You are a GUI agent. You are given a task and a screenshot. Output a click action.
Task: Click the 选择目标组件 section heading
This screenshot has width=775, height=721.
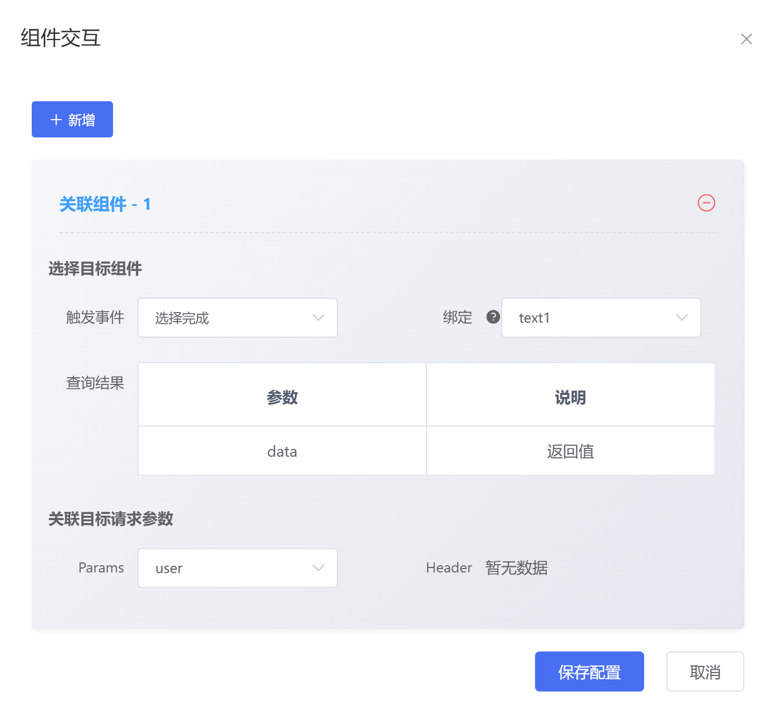pyautogui.click(x=95, y=269)
